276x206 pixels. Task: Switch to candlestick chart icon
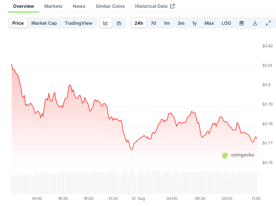[119, 23]
